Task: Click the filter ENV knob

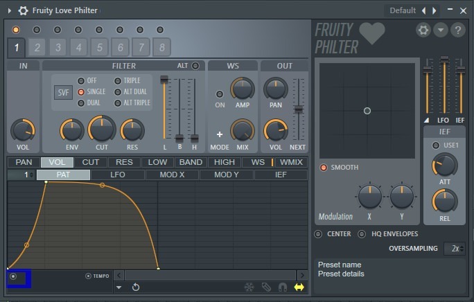Action: [x=72, y=130]
